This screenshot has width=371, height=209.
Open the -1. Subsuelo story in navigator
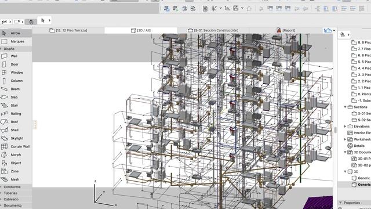(361, 100)
